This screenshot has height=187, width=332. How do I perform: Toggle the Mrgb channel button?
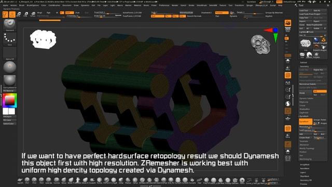[x=39, y=12]
